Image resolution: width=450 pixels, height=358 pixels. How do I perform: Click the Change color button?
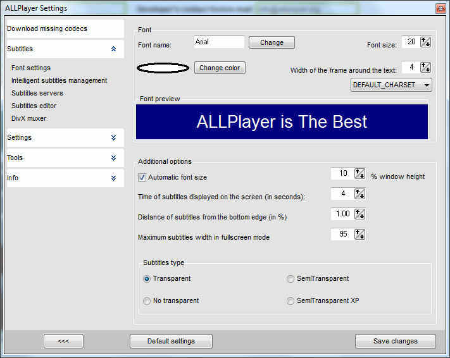pyautogui.click(x=220, y=68)
